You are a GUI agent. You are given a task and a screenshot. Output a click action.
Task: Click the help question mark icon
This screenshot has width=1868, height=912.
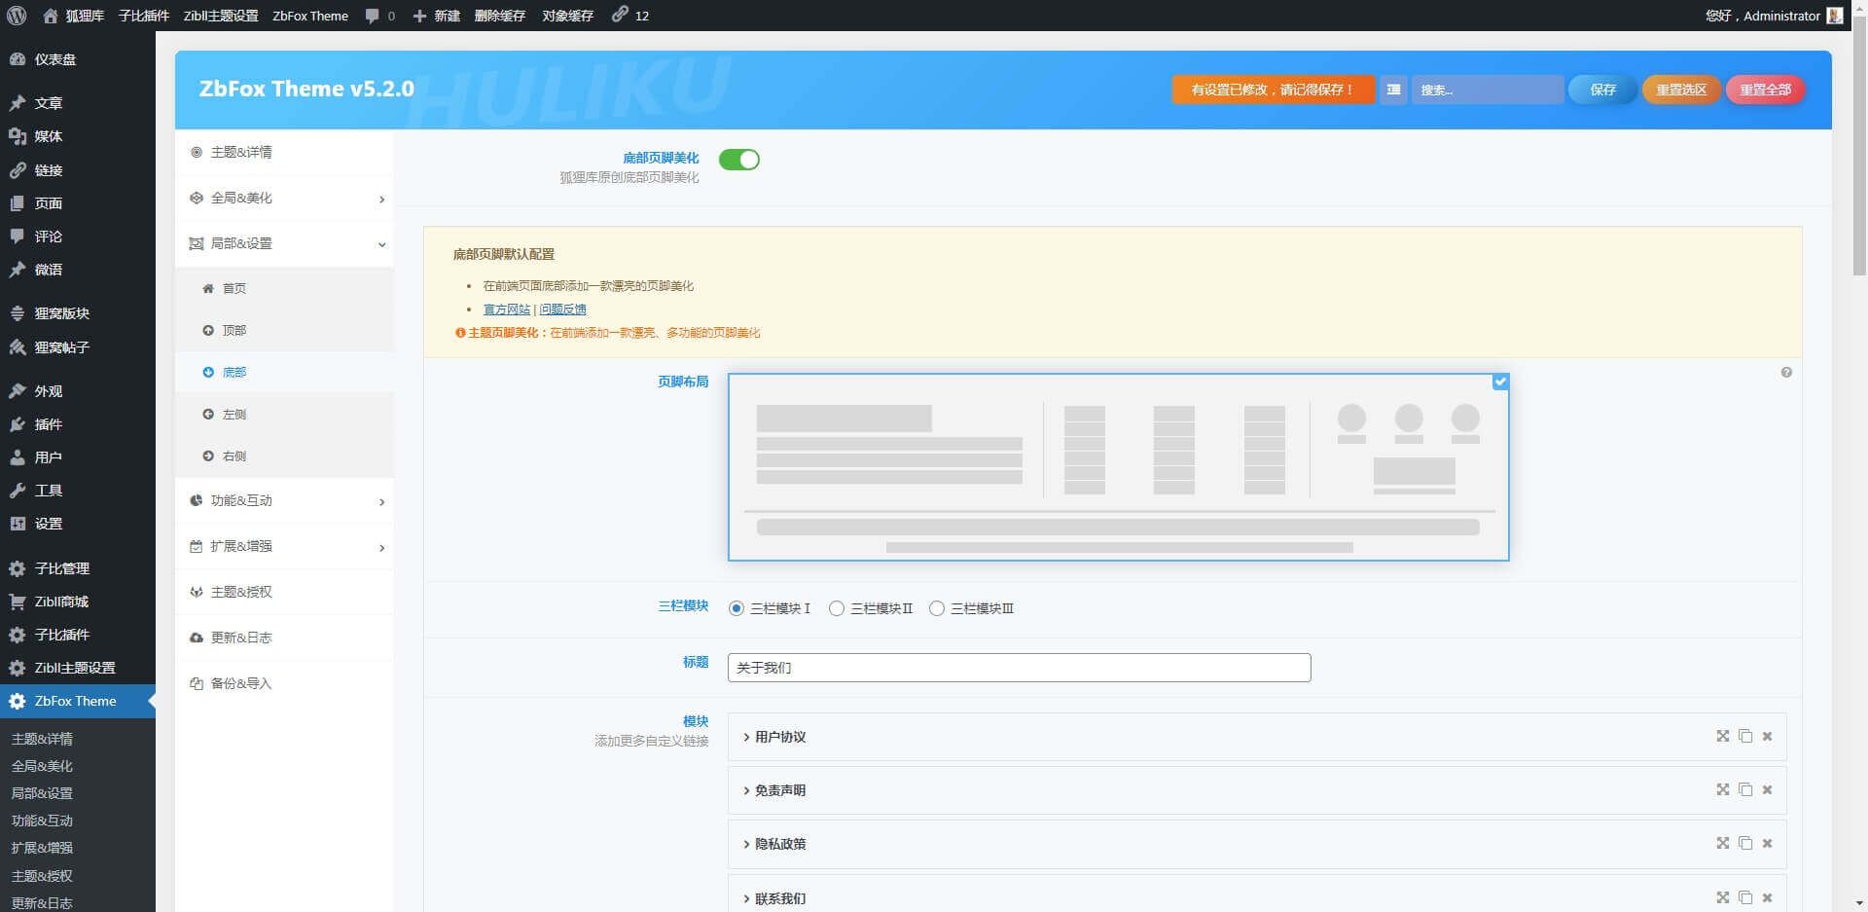pos(1786,373)
